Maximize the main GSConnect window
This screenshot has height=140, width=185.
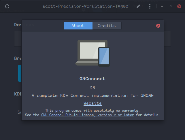coord(171,6)
